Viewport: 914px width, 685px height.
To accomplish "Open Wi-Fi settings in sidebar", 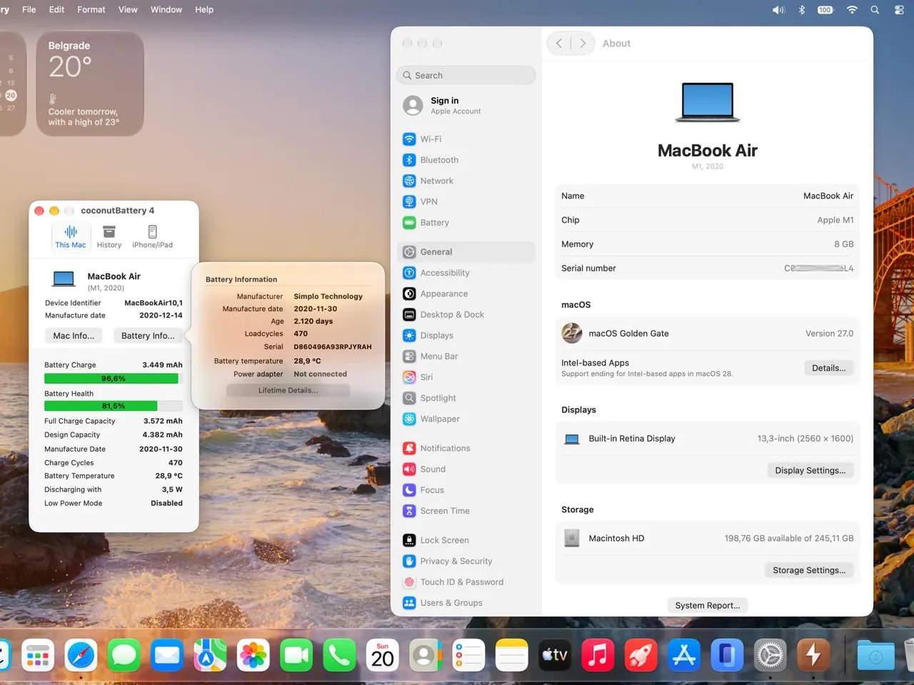I will pyautogui.click(x=466, y=139).
